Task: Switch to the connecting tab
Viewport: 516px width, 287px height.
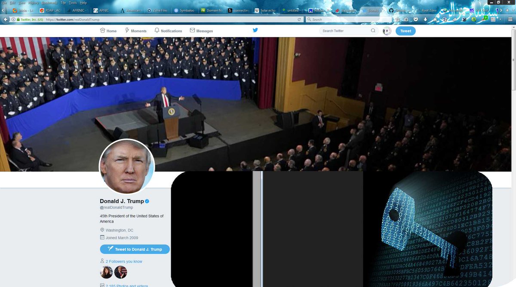Action: click(x=239, y=10)
